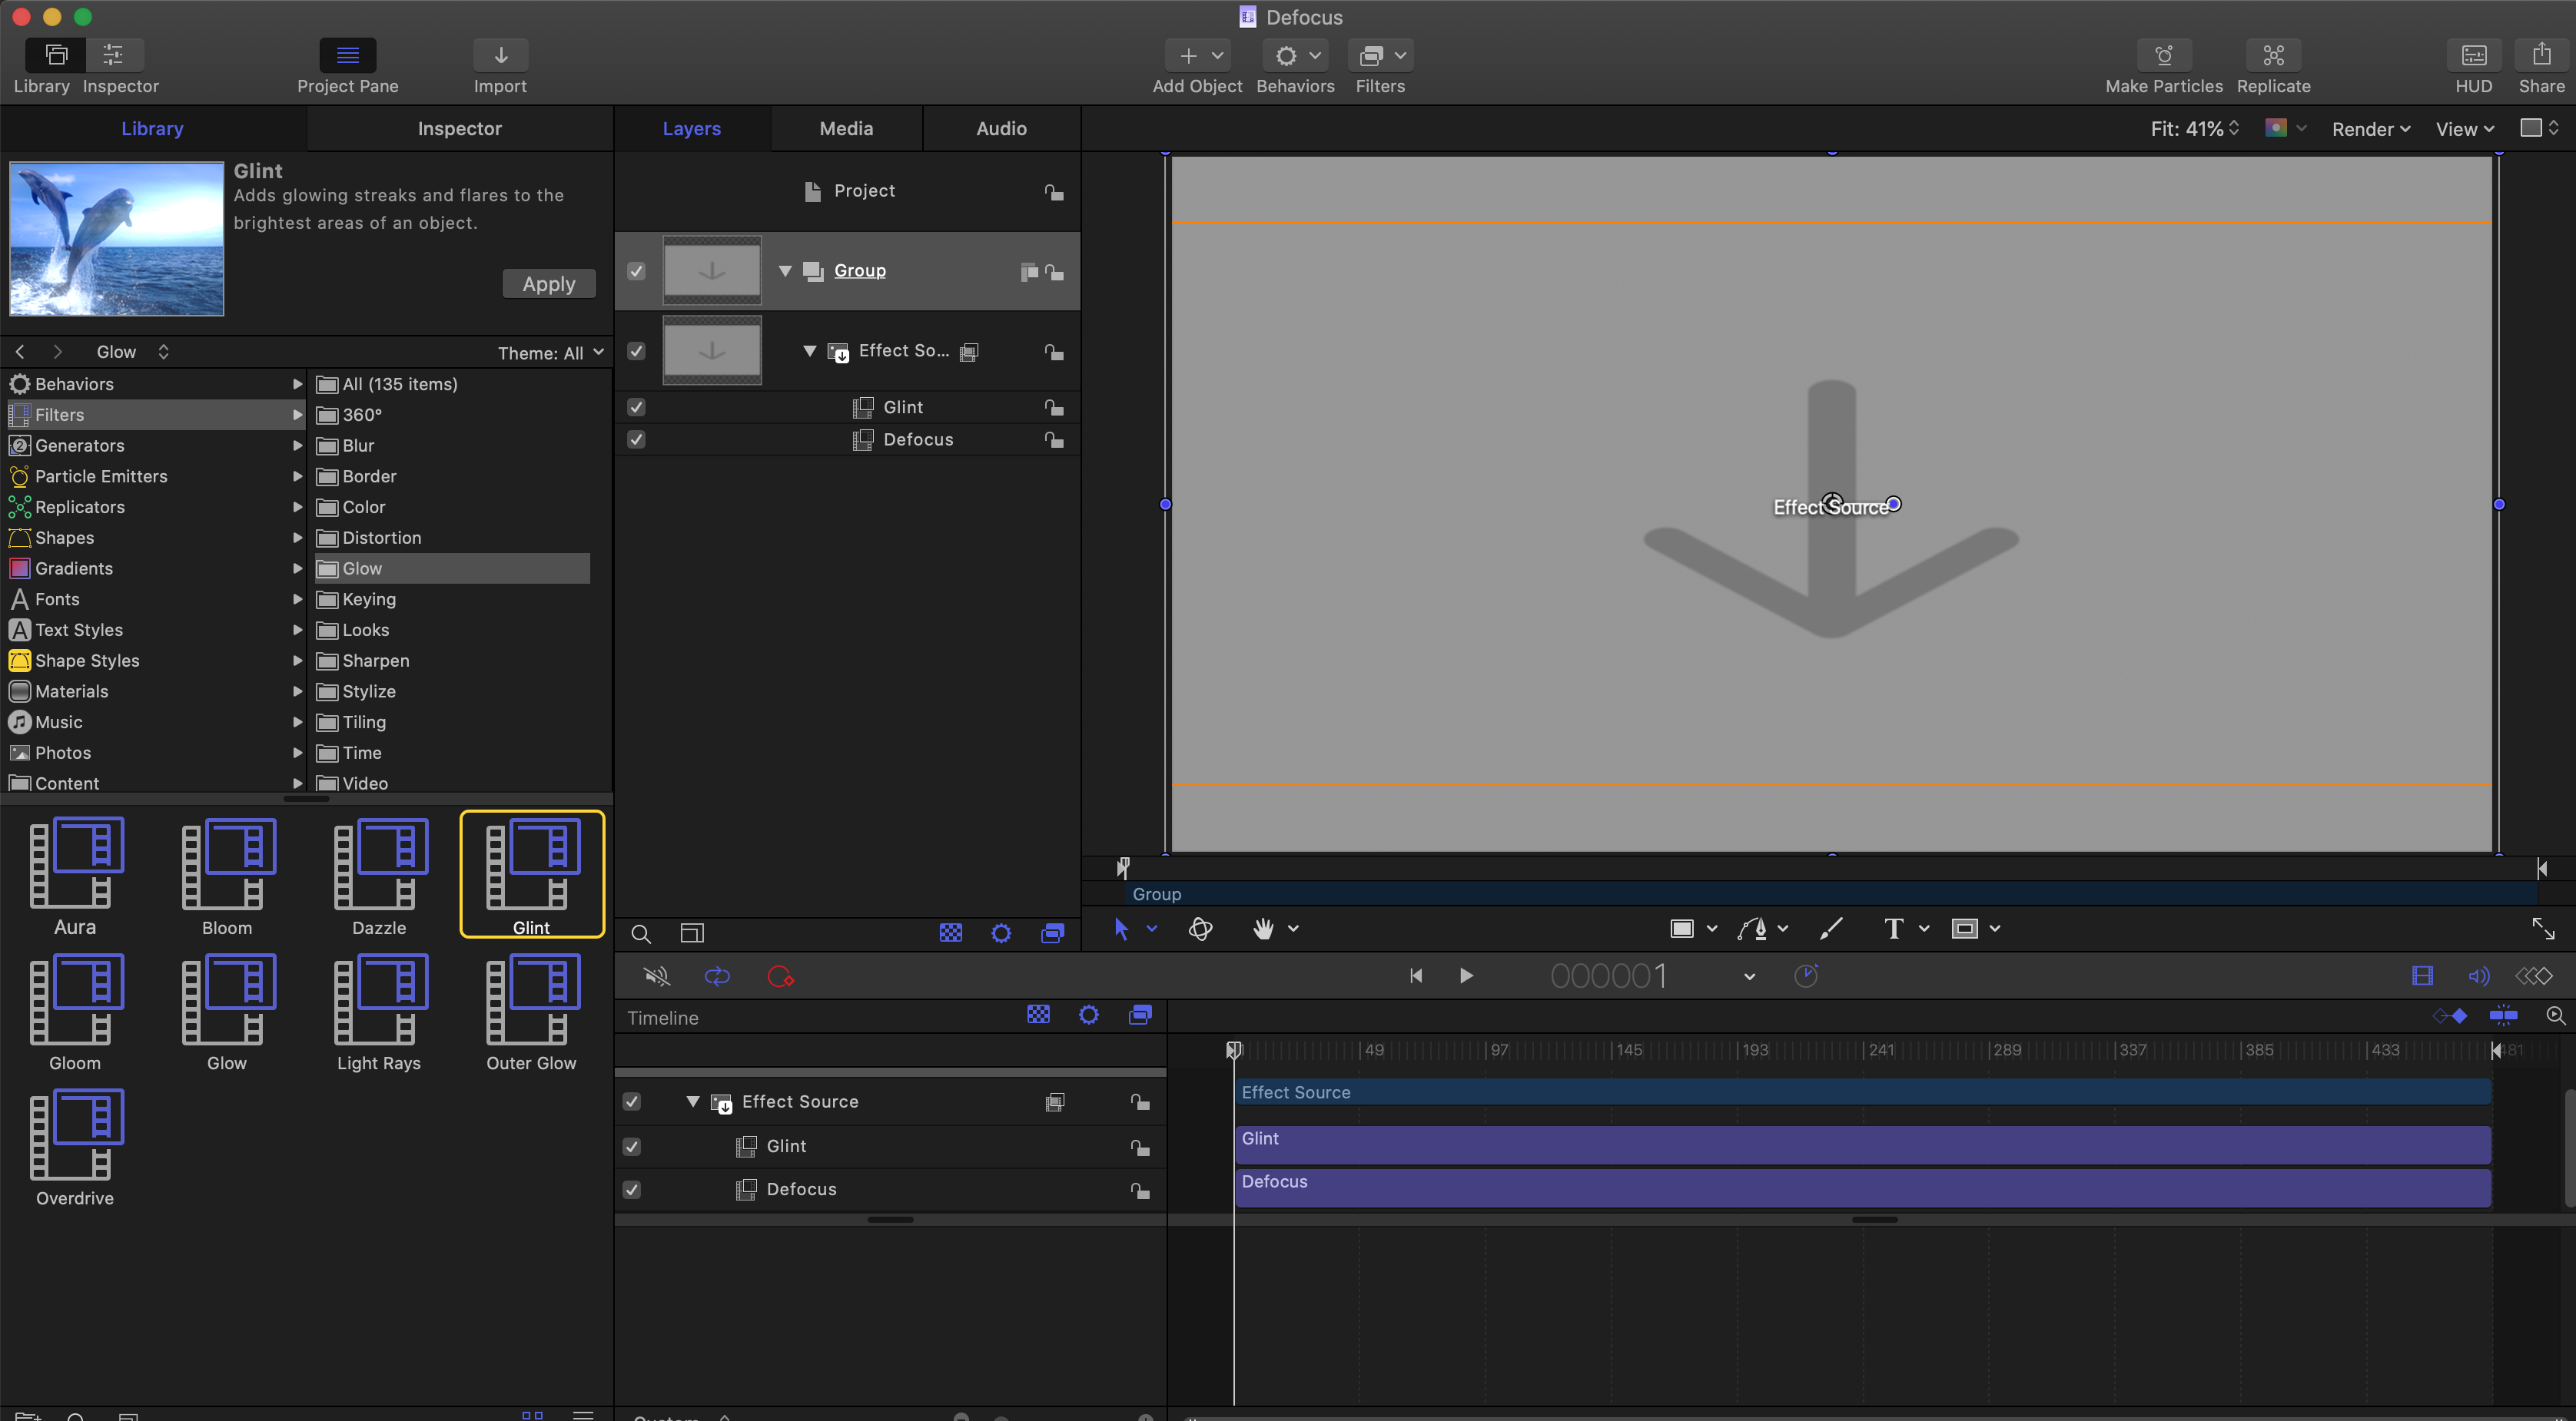Viewport: 2576px width, 1421px height.
Task: Click the Record animation button
Action: pyautogui.click(x=780, y=976)
